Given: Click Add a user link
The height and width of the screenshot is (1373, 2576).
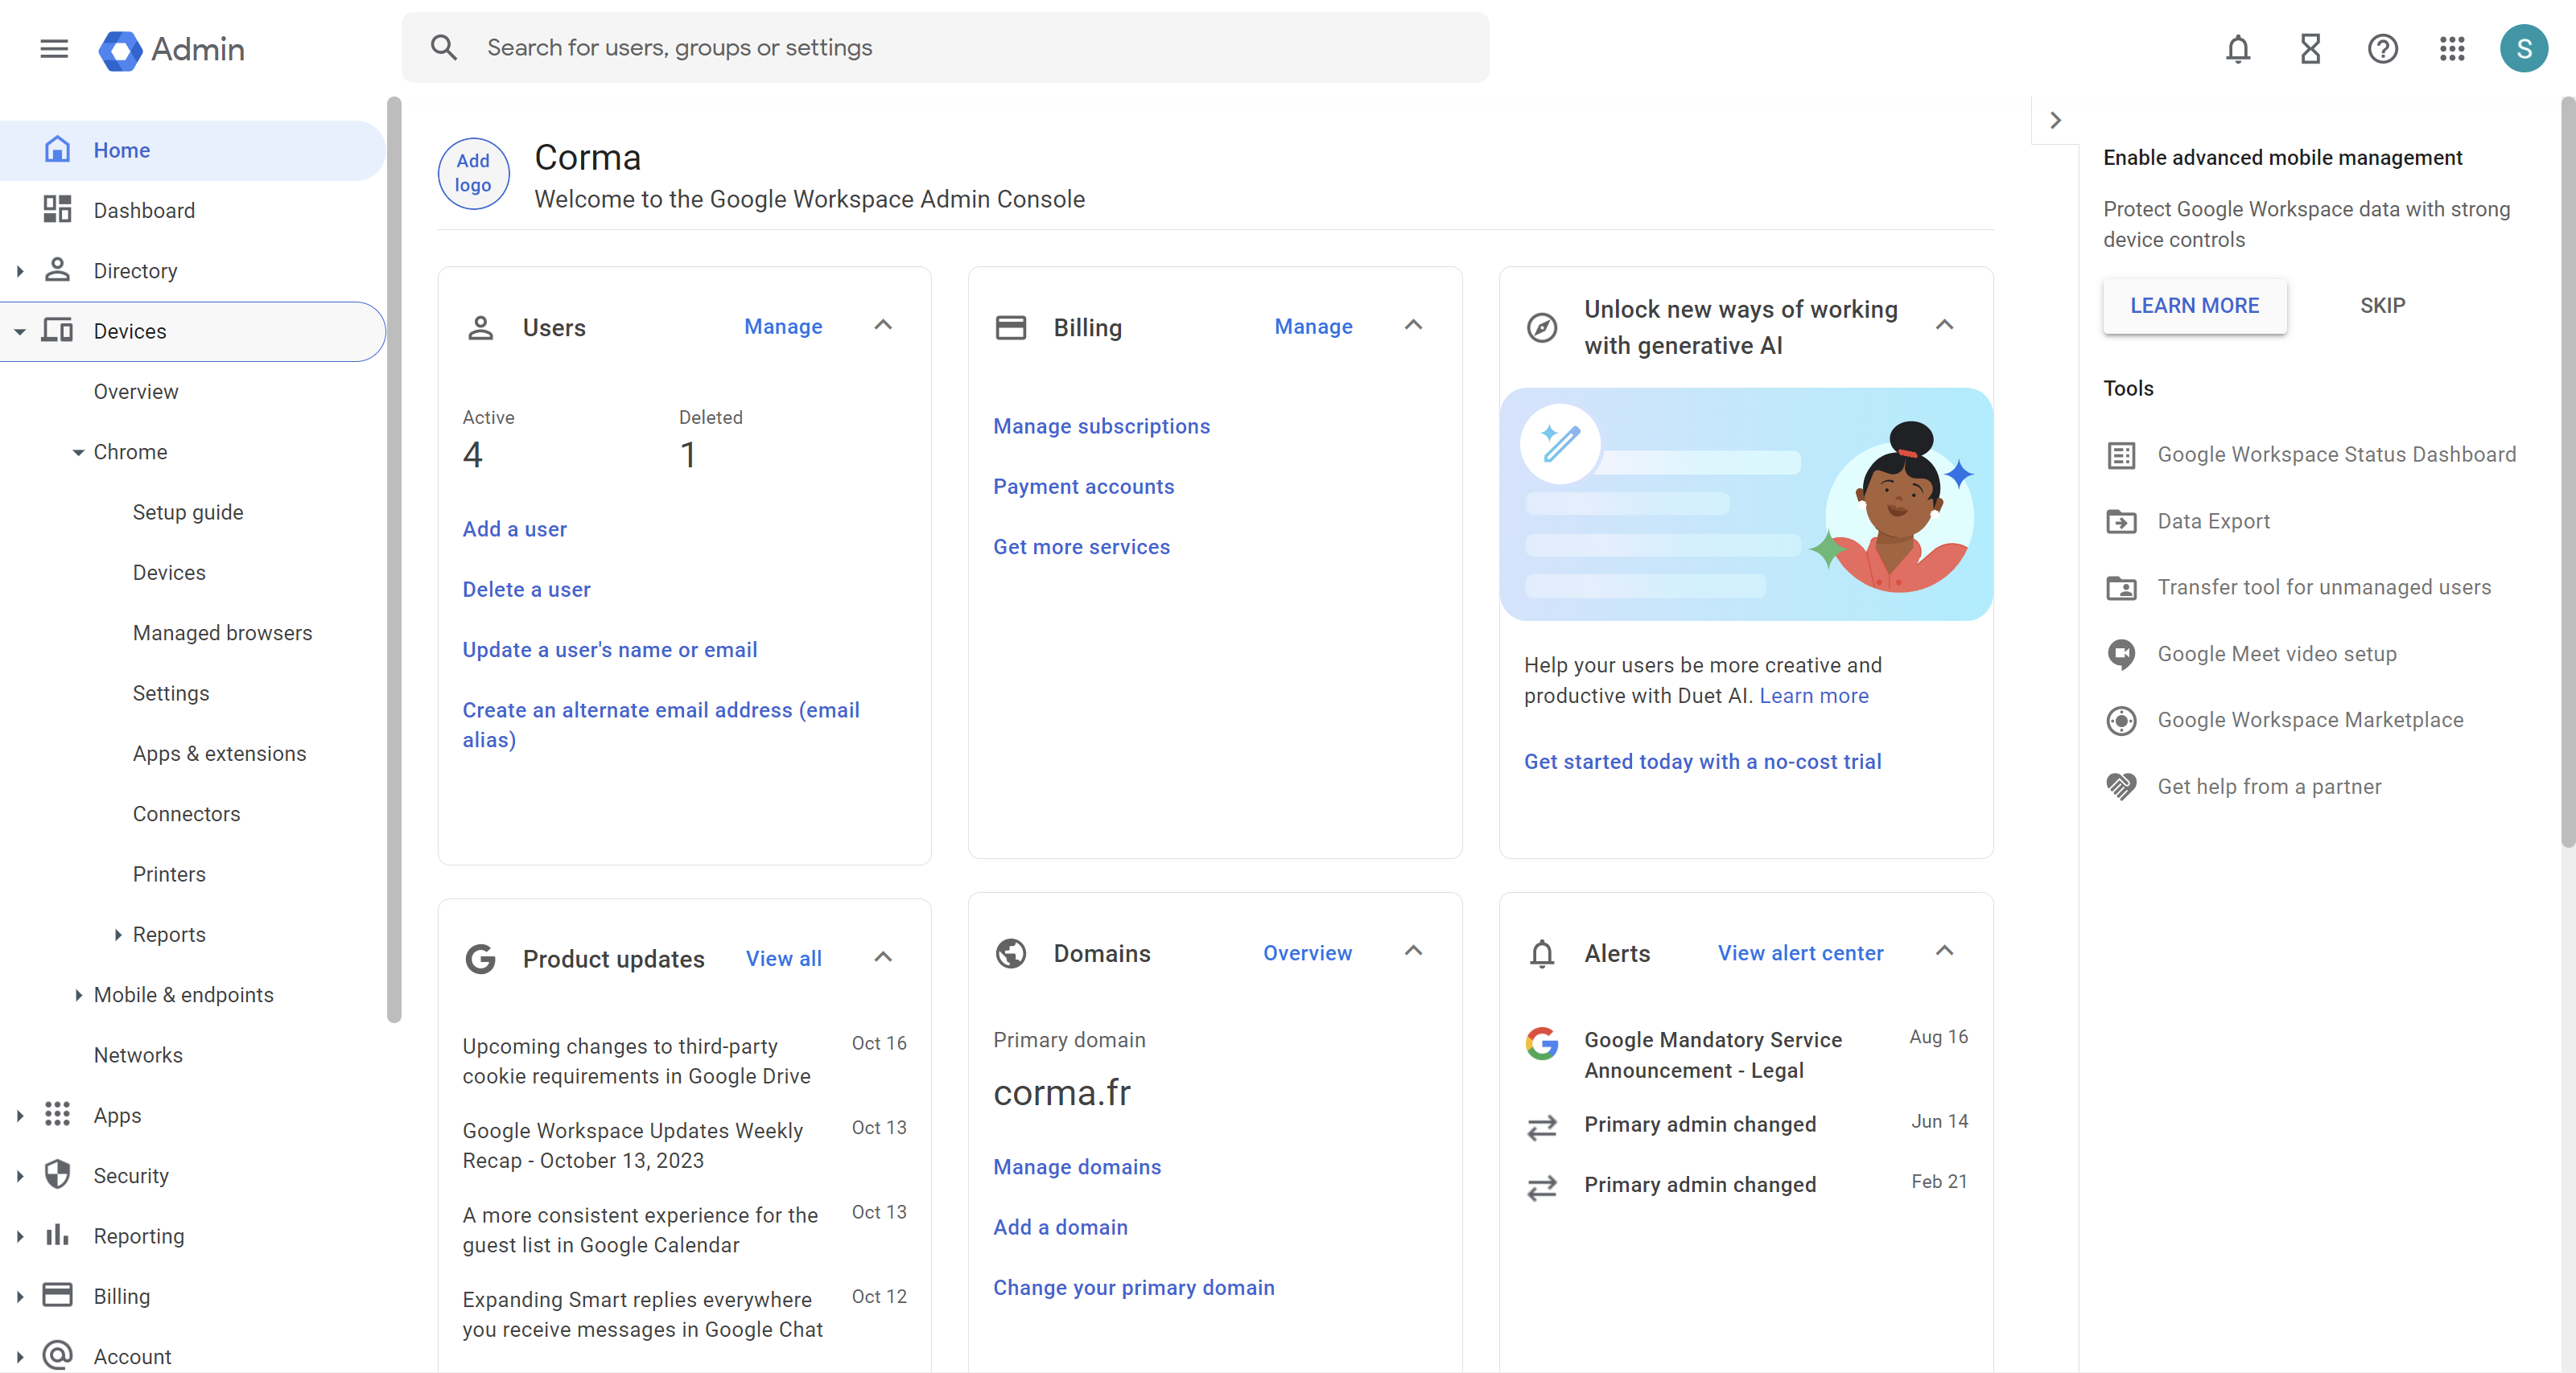Looking at the screenshot, I should coord(514,529).
